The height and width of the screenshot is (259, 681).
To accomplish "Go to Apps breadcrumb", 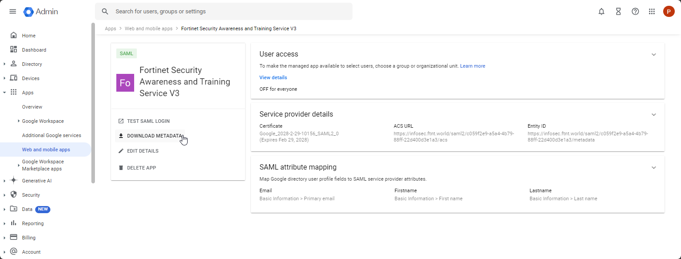I will [111, 28].
